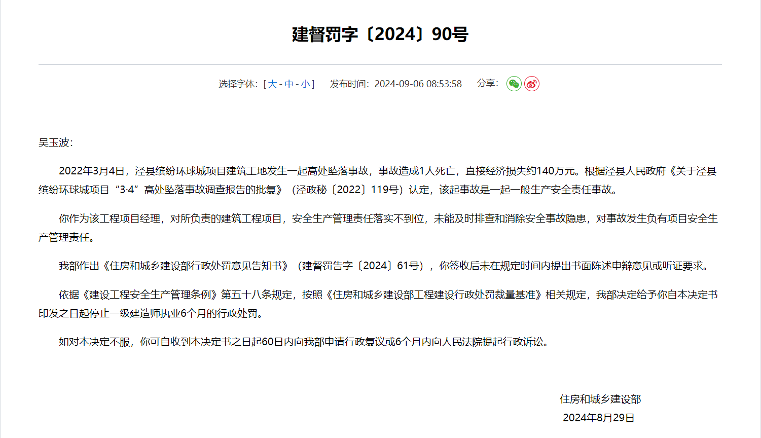The height and width of the screenshot is (438, 761).
Task: Click the title 建督罚字〔2024〕90号
Action: click(x=380, y=34)
